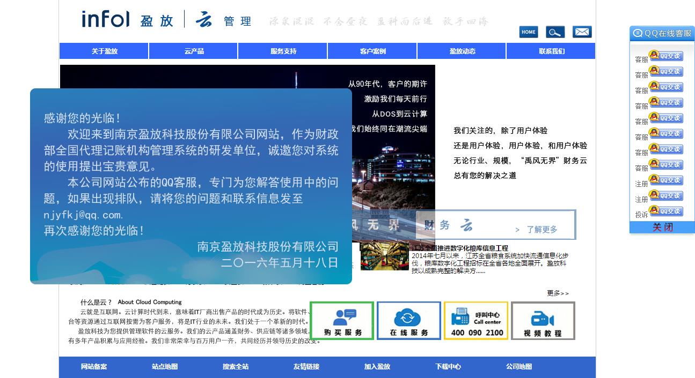Click the popup date 二〇一六年五月十八日
This screenshot has width=695, height=378.
point(280,262)
